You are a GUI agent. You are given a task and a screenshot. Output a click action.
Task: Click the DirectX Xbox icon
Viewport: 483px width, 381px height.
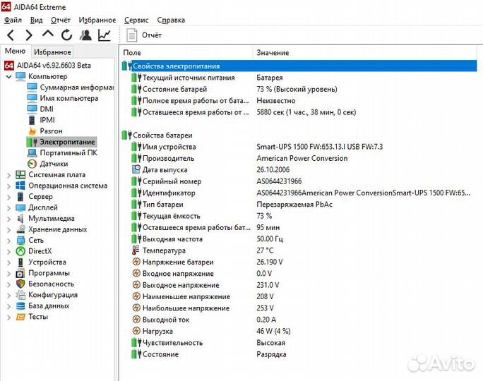tap(20, 251)
